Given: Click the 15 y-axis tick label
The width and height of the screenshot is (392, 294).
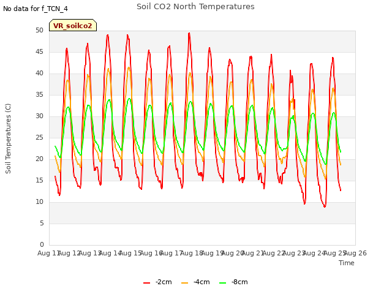Looking at the screenshot, I should click(x=39, y=180).
